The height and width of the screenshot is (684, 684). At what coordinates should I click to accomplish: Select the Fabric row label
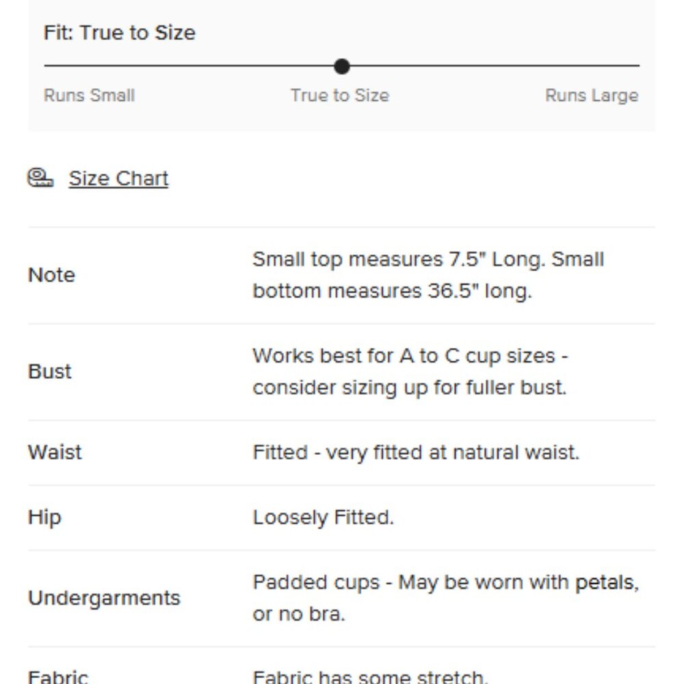(x=58, y=677)
